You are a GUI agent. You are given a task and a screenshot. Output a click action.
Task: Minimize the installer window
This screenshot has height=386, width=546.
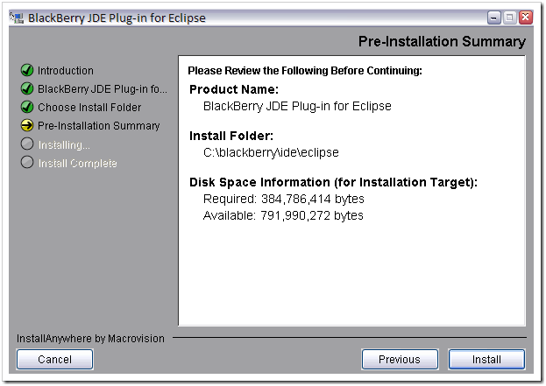click(x=493, y=18)
